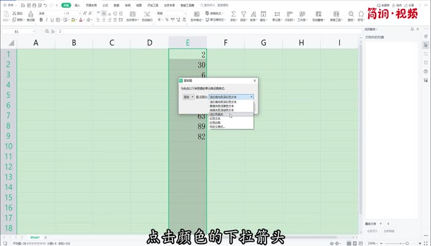
Task: Click the column F header
Action: tap(225, 42)
